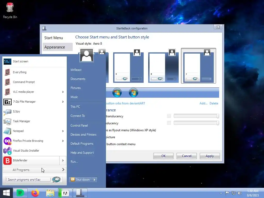264x198 pixels.
Task: Open MrBeast user folder
Action: 76,70
